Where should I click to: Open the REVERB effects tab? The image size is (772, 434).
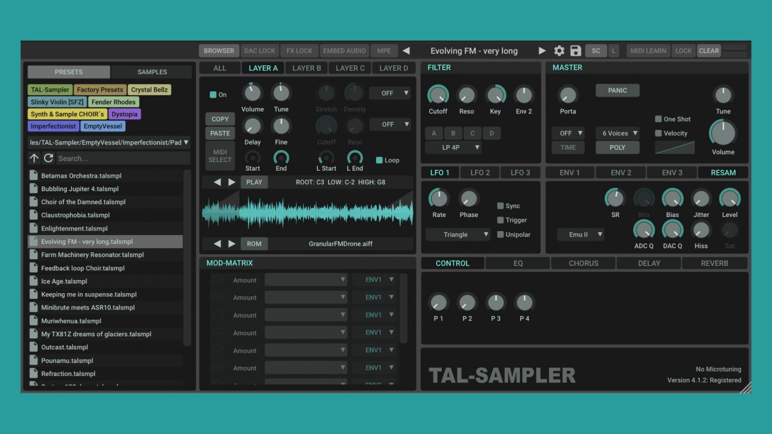(715, 263)
